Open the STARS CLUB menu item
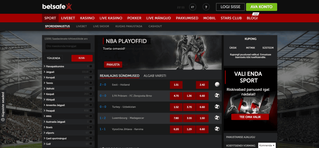Screen dimensions: 319x148 pos(231,18)
